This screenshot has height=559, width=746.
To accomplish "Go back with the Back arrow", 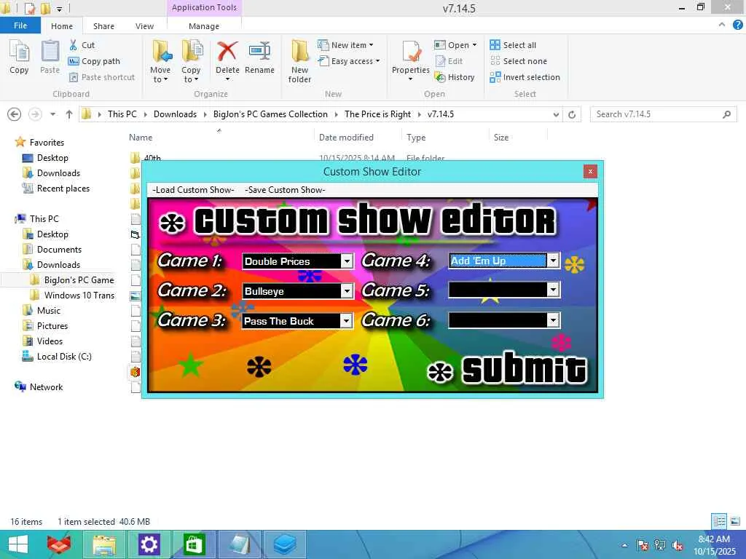I will pyautogui.click(x=15, y=114).
